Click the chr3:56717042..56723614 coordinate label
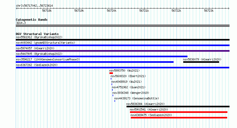 (x=34, y=6)
